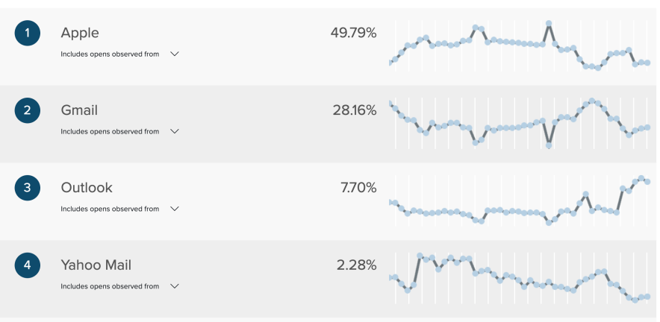Click the highest peak point on Apple's sparkline

[549, 24]
